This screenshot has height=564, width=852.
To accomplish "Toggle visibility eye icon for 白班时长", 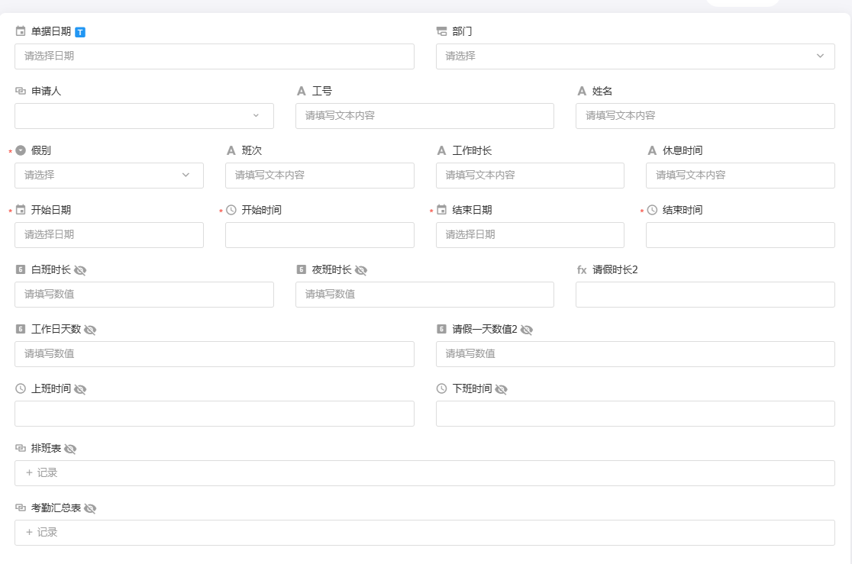I will (80, 270).
